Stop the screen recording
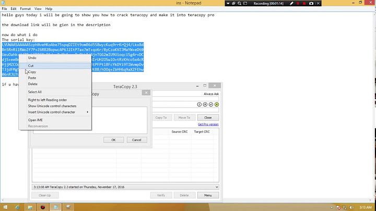 pos(304,3)
